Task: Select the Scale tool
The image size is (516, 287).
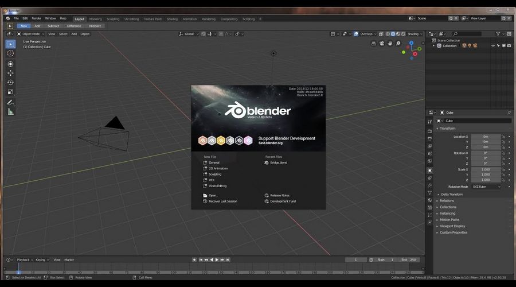Action: tap(10, 92)
